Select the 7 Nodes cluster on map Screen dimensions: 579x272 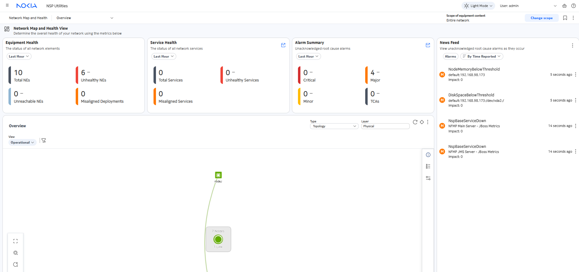(x=218, y=239)
